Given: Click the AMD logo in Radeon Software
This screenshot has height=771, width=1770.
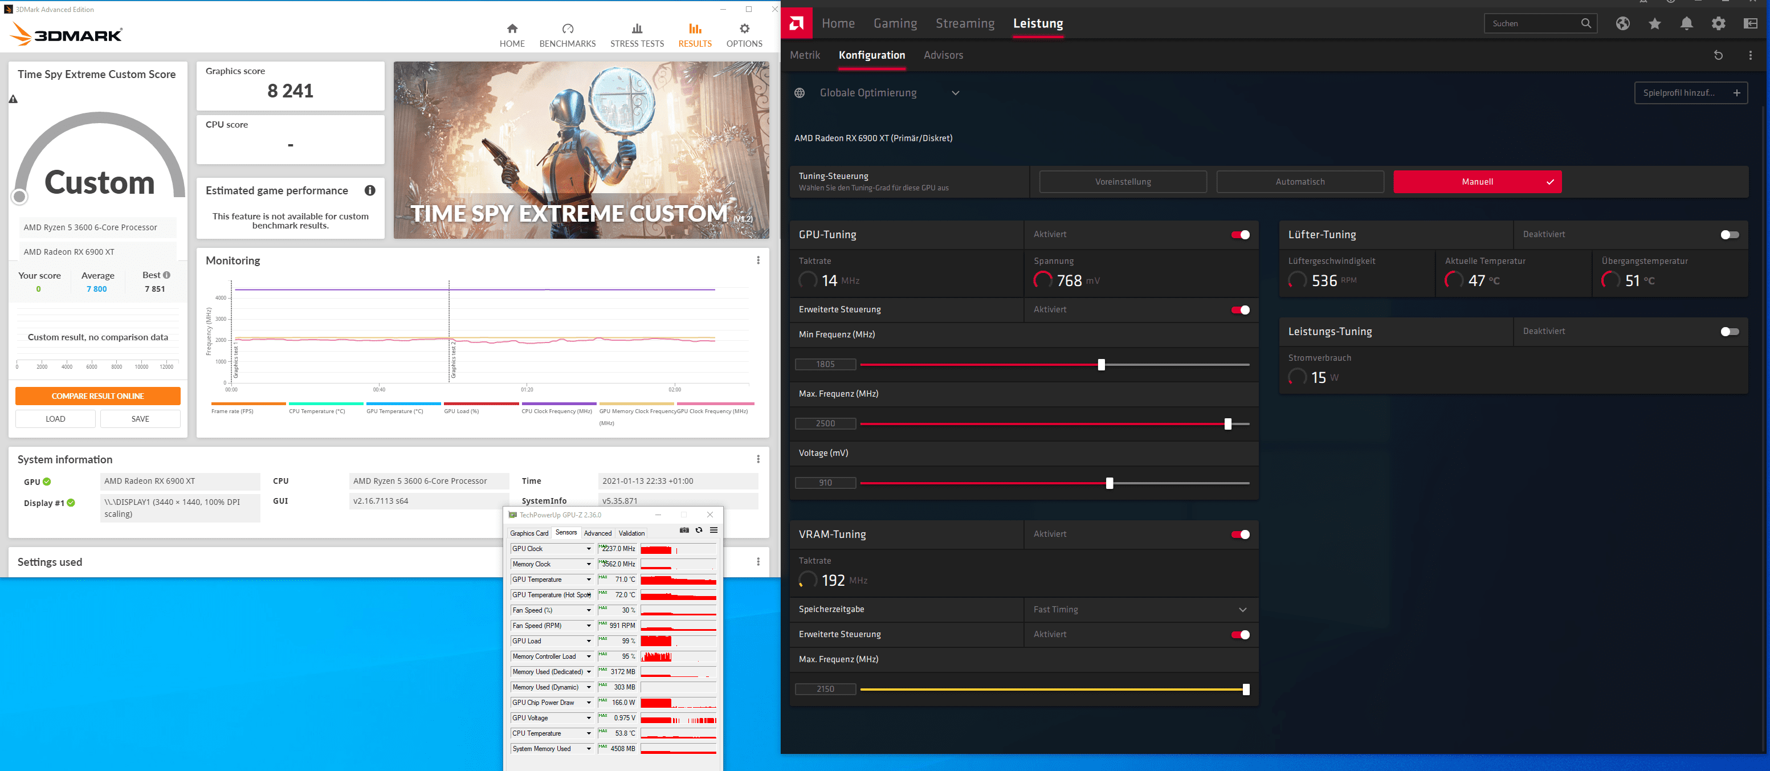Looking at the screenshot, I should click(796, 23).
